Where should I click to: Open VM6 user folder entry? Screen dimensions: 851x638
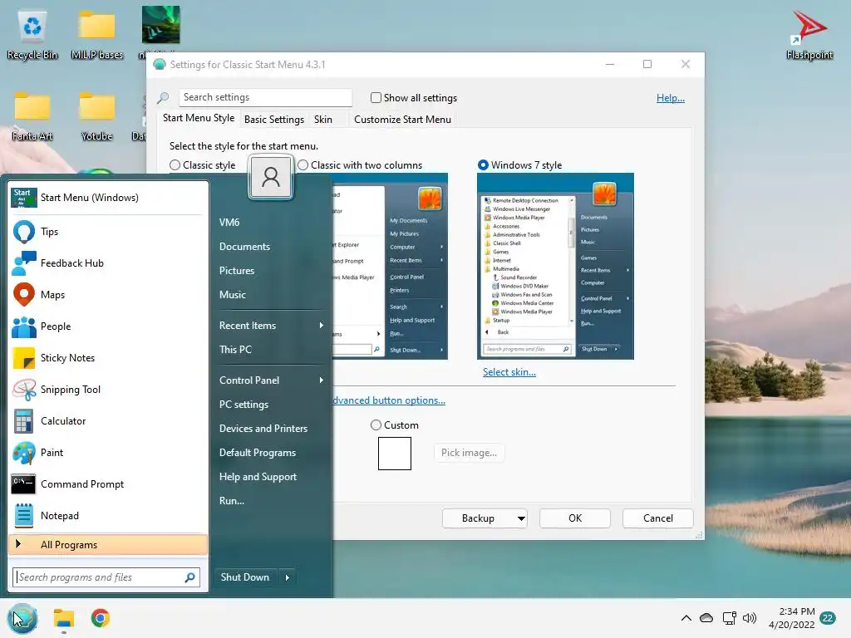pos(229,223)
